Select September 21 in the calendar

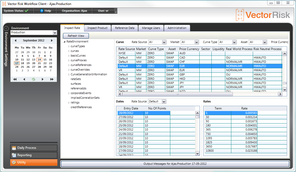click(39, 63)
